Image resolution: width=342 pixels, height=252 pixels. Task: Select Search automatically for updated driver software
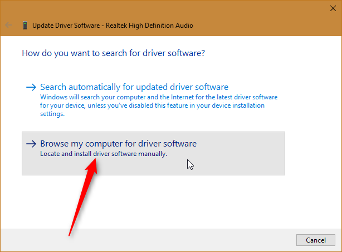click(153, 100)
